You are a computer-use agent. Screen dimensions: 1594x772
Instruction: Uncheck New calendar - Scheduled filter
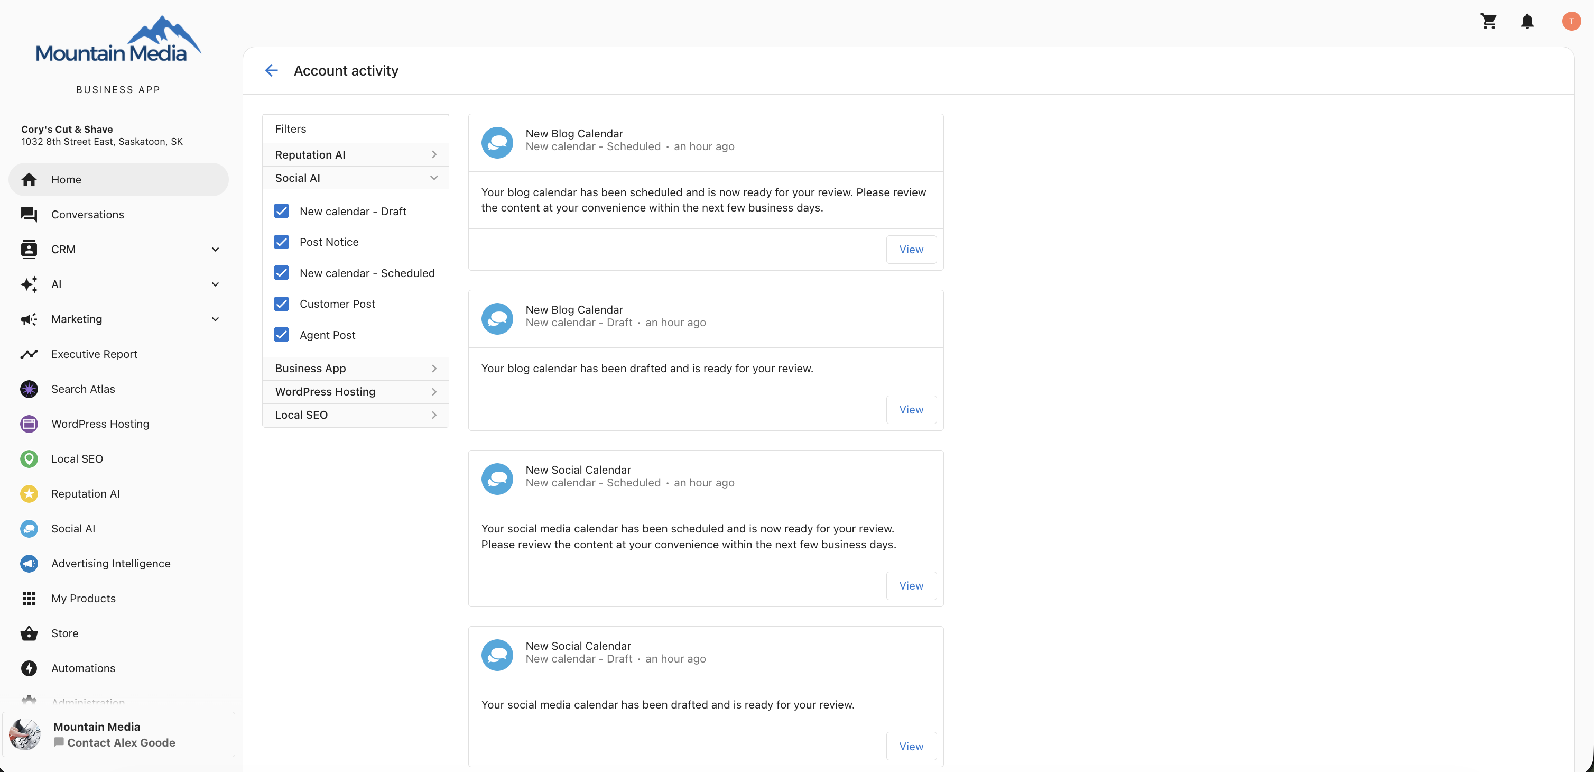282,273
